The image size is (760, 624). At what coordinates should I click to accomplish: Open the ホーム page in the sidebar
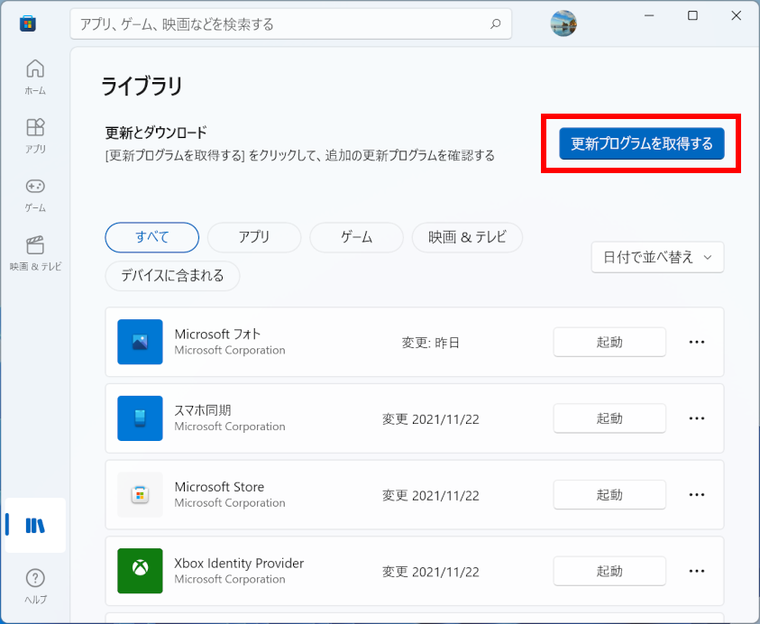point(35,77)
